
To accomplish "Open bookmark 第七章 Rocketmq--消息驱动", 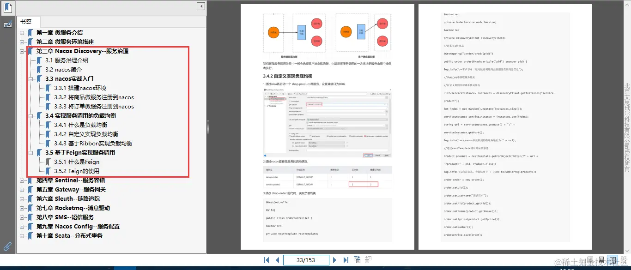I will pos(73,208).
